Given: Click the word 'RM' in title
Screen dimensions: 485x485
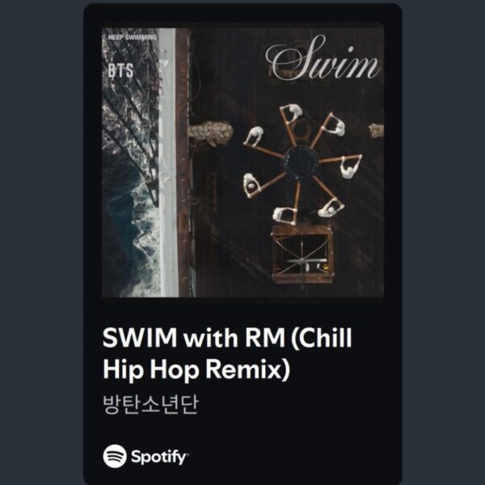Looking at the screenshot, I should click(x=265, y=337).
